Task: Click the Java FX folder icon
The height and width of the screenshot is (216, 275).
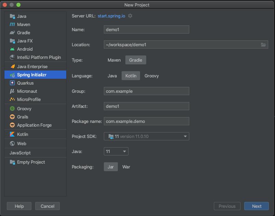Action: [12, 41]
